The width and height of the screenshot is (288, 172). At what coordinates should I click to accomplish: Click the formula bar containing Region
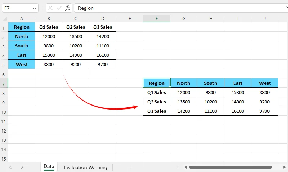[x=181, y=8]
